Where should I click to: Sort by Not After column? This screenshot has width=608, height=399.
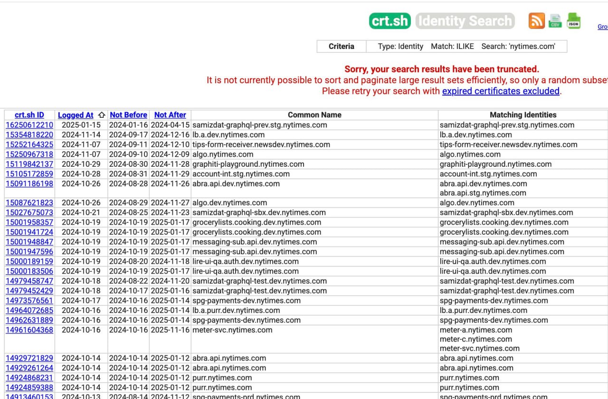[x=170, y=115]
